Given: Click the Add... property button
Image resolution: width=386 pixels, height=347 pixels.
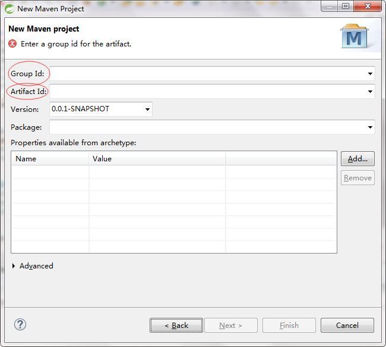Looking at the screenshot, I should [357, 159].
